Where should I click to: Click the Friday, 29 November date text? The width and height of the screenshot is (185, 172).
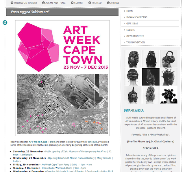coord(26,164)
